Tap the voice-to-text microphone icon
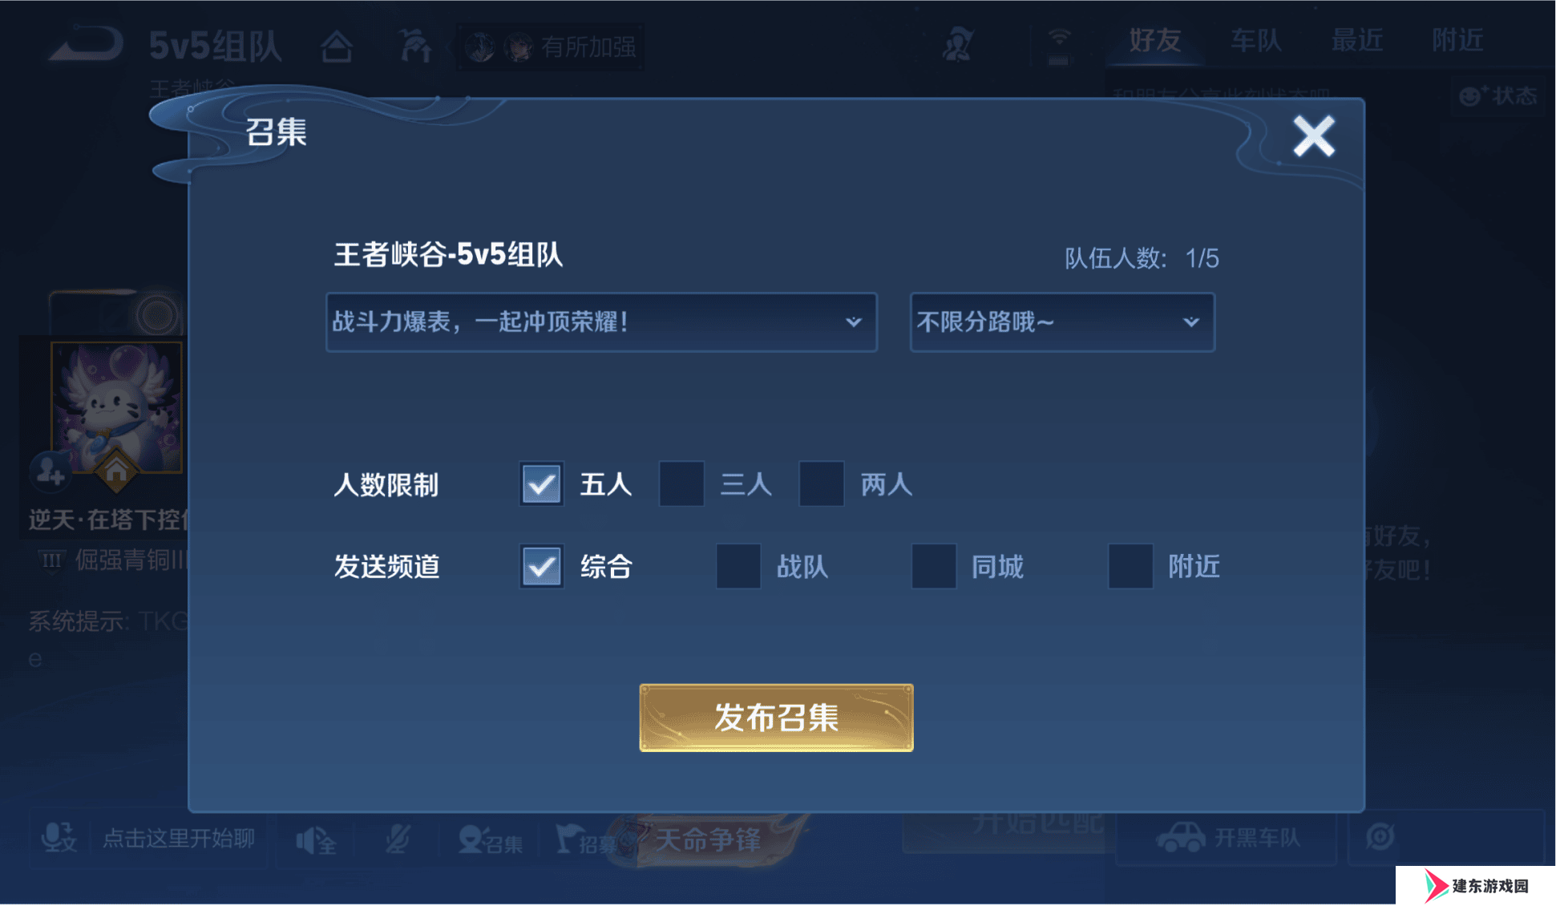This screenshot has height=906, width=1556. coord(59,838)
